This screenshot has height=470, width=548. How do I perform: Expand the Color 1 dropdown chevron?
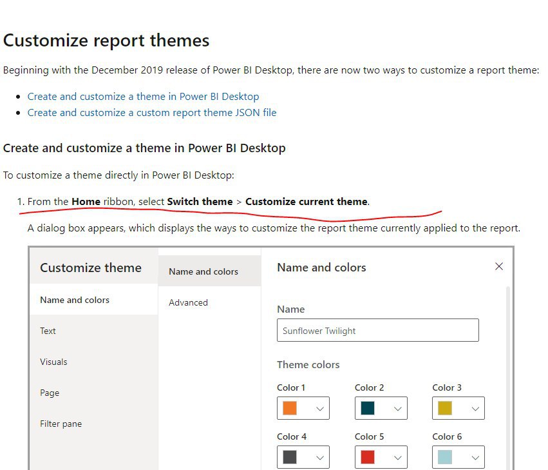320,408
